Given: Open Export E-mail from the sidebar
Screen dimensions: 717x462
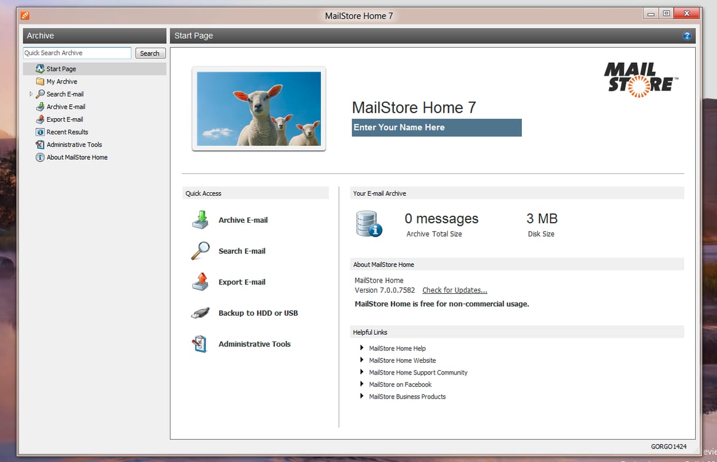Looking at the screenshot, I should [65, 119].
